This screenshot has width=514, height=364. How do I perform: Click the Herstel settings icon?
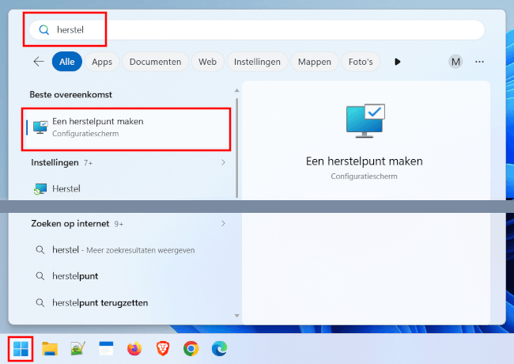coord(40,189)
